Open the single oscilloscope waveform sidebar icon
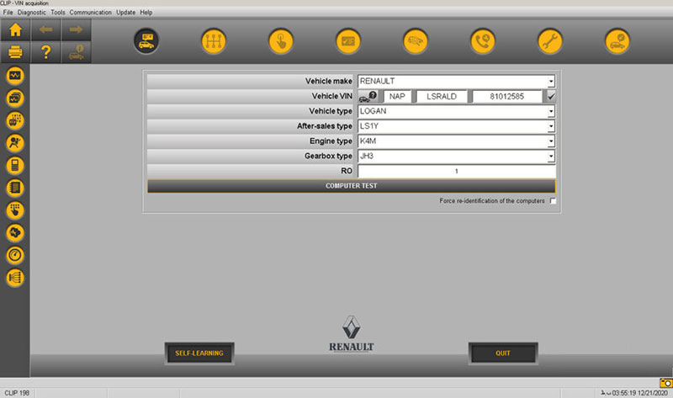Viewport: 673px width, 398px height. (15, 76)
